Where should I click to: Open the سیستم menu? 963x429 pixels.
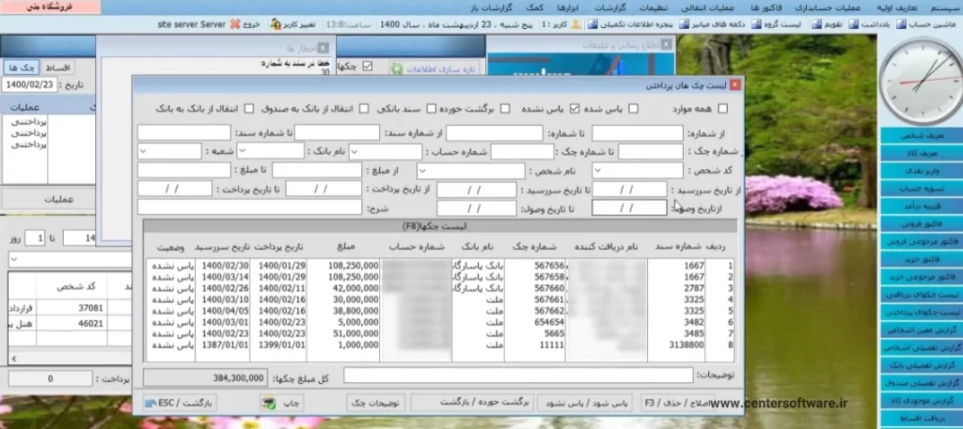tap(945, 8)
